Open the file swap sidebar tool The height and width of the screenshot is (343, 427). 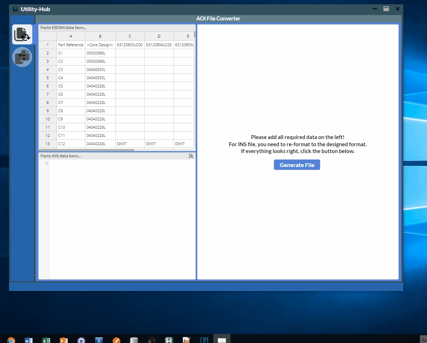(22, 57)
